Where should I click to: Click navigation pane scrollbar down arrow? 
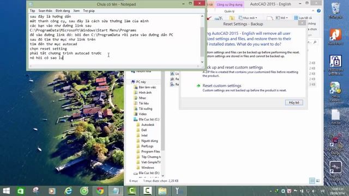coord(163,176)
